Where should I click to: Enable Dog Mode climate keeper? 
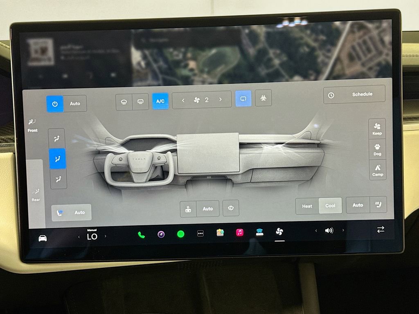pos(376,150)
